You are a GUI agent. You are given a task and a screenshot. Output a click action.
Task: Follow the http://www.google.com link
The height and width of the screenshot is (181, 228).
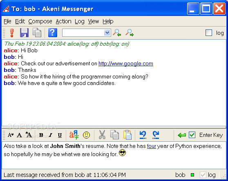coord(126,64)
